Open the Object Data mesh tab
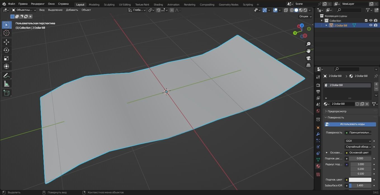Viewport: 380px width, 195px height. click(318, 160)
